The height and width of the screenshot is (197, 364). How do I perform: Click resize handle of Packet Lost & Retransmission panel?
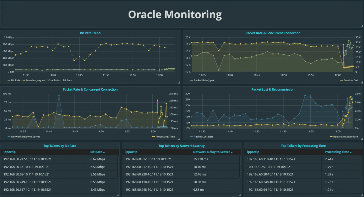point(362,139)
